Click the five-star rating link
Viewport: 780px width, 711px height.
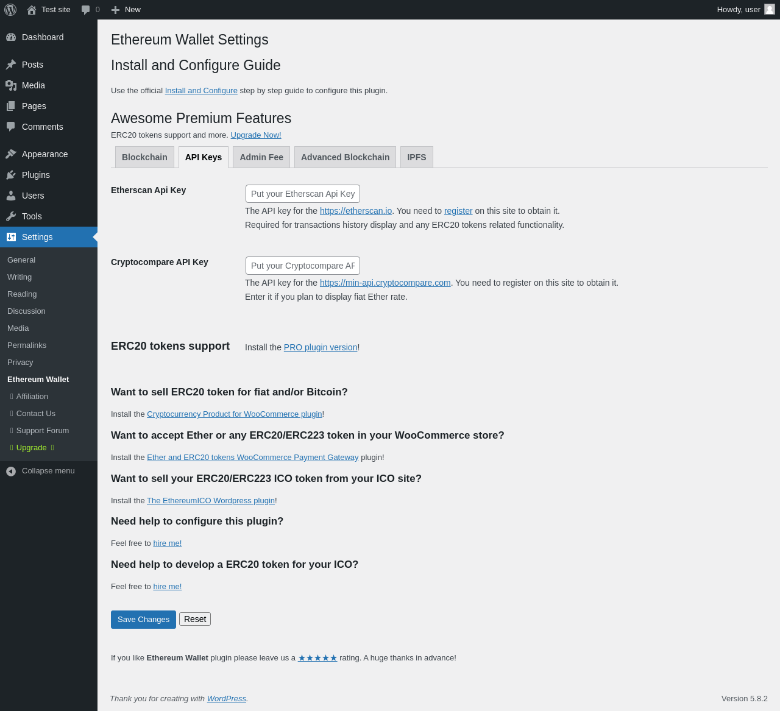(317, 658)
